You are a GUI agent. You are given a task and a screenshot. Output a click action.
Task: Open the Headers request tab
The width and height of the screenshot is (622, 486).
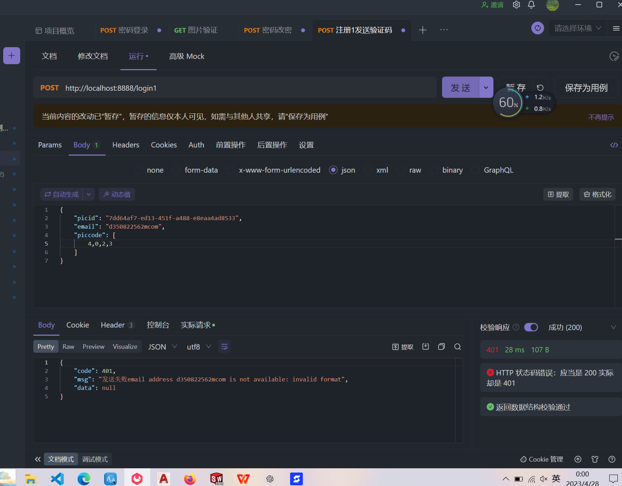[126, 145]
